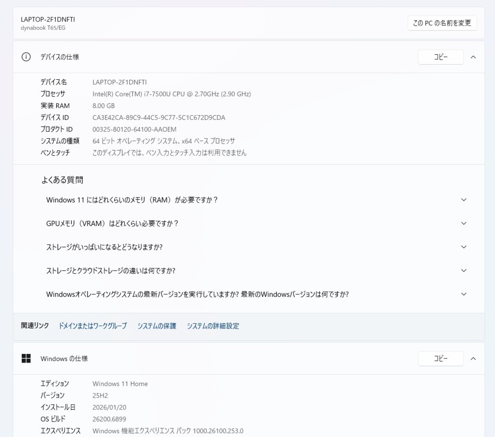Click the Windows logo icon beside Windows の仕様
This screenshot has height=437, width=495.
(x=26, y=359)
